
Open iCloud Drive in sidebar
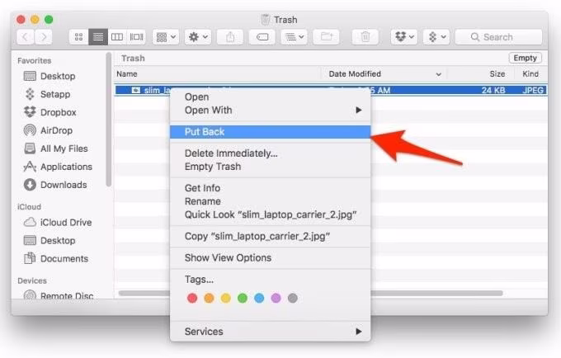[58, 223]
